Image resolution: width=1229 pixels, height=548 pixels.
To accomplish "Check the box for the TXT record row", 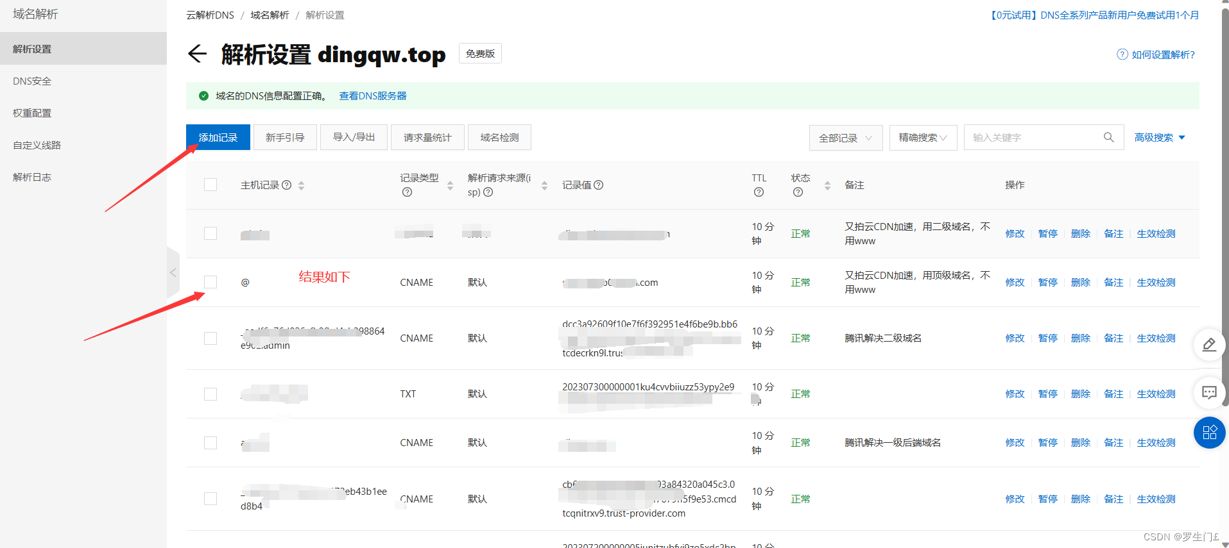I will pyautogui.click(x=211, y=394).
